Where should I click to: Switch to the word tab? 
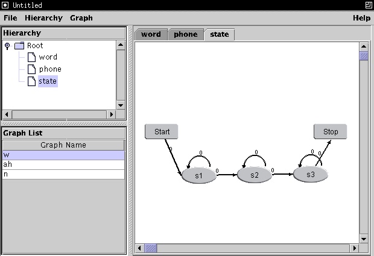[151, 34]
